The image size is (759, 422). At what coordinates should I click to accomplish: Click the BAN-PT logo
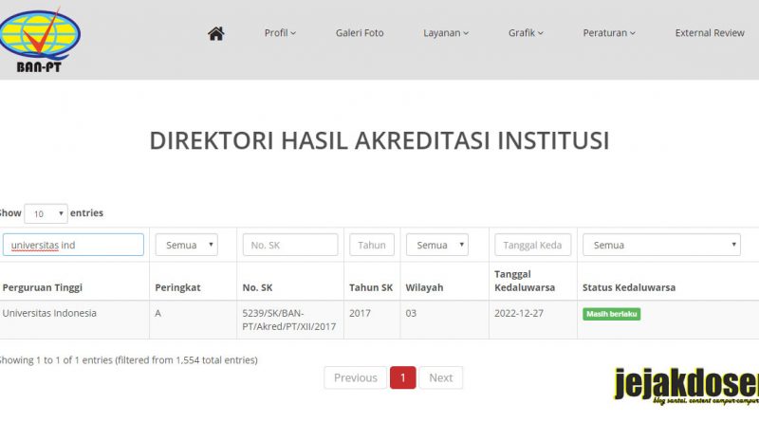pyautogui.click(x=40, y=40)
